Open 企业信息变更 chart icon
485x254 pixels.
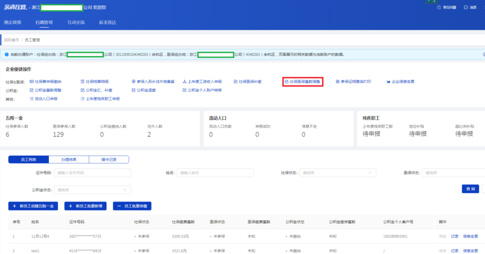click(x=388, y=82)
